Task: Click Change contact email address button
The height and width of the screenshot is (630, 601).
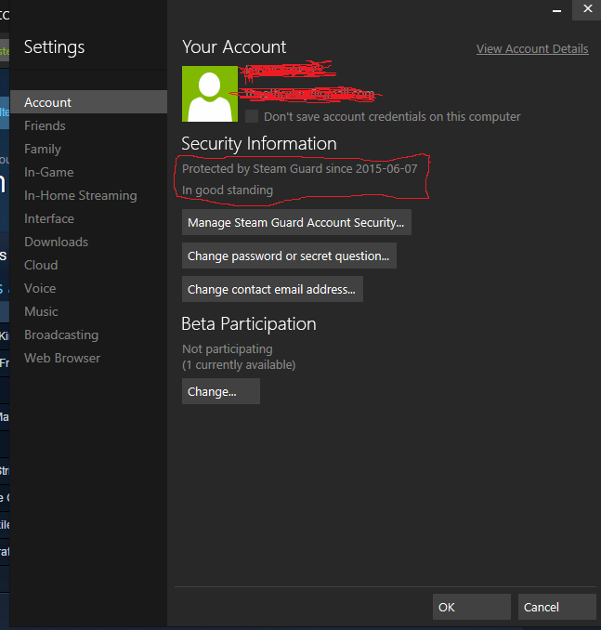Action: pos(272,289)
